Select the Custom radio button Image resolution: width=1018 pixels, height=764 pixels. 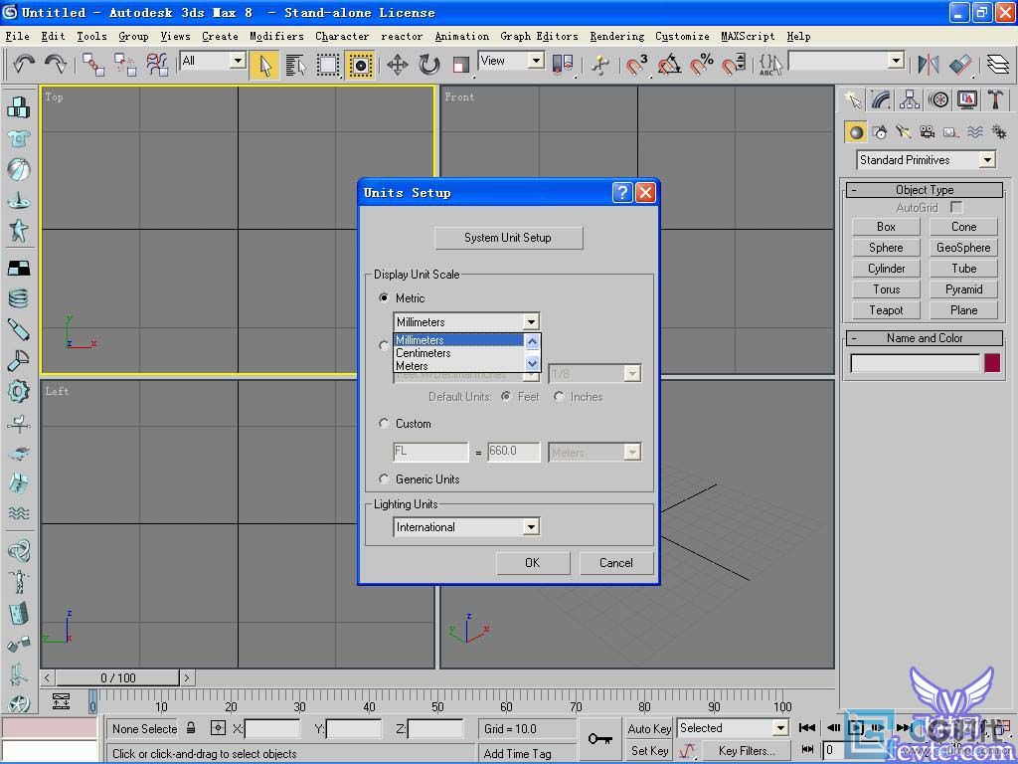384,423
